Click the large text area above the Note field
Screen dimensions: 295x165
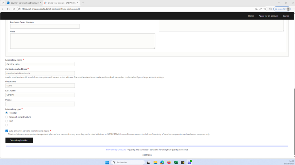pyautogui.click(x=221, y=25)
